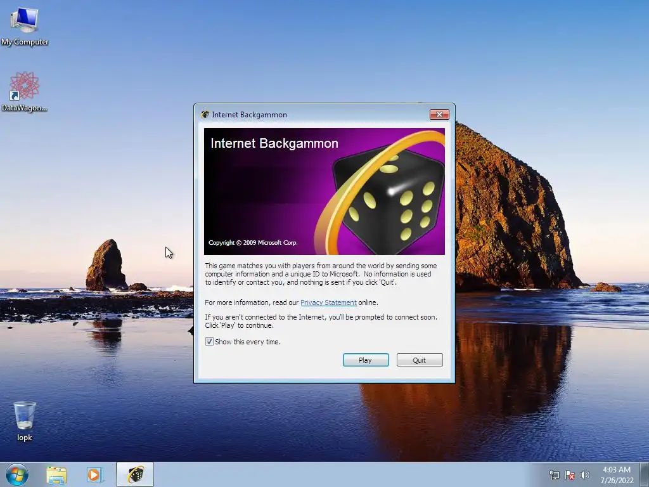Open the Privacy Statement link

(328, 302)
